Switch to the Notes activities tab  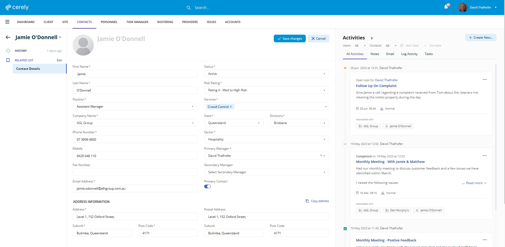(x=375, y=54)
